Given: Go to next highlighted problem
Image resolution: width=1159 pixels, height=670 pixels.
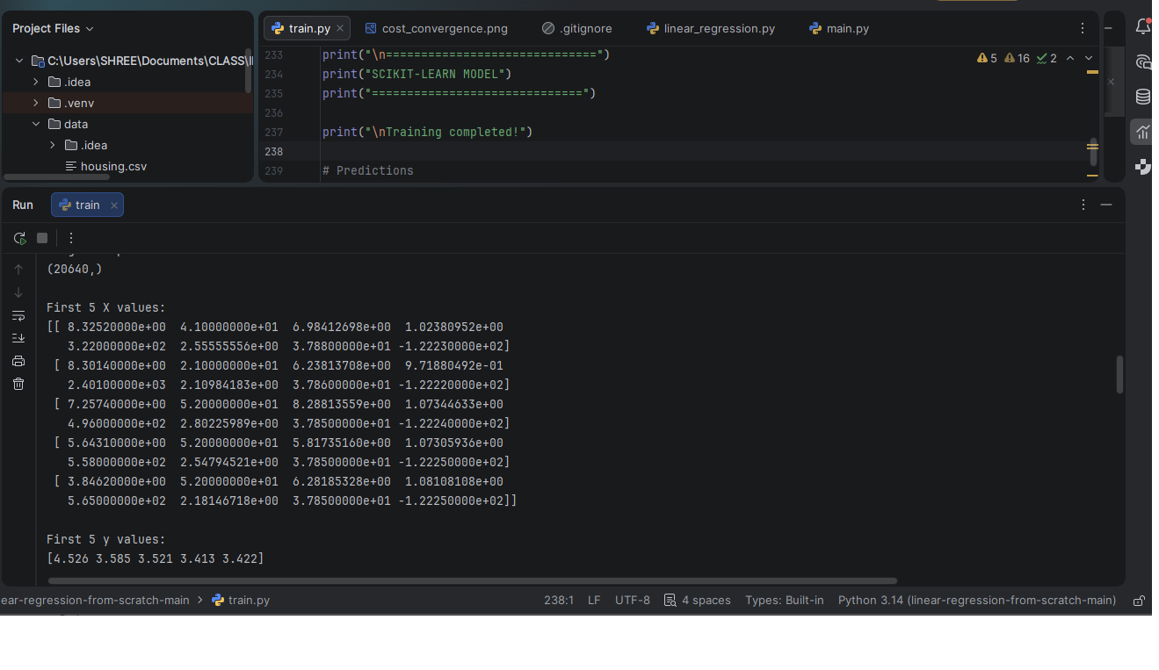Looking at the screenshot, I should (x=1089, y=58).
